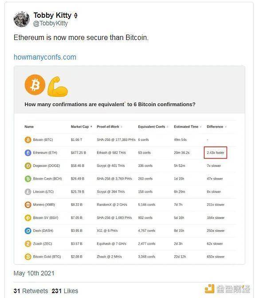
Task: Sort table by Market Cap column
Action: pyautogui.click(x=82, y=127)
